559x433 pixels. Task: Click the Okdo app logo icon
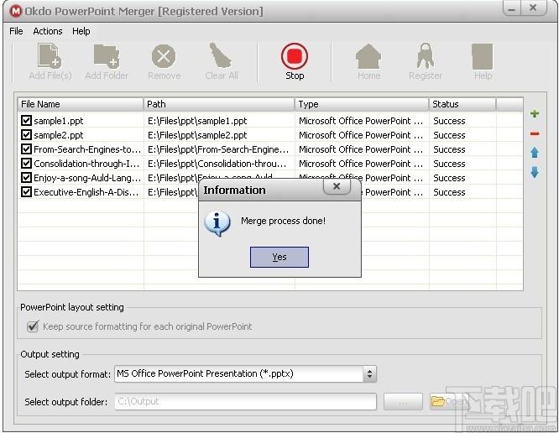(x=16, y=11)
